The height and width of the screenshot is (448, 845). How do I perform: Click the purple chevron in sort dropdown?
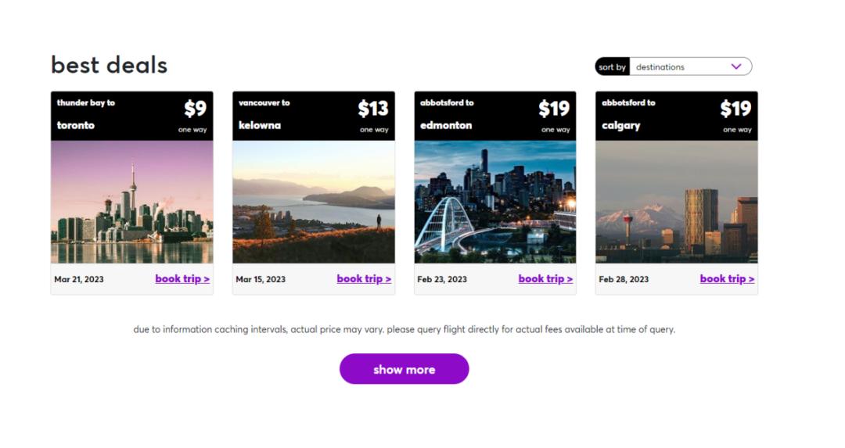735,66
